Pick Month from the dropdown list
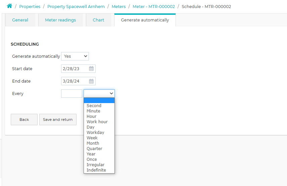Viewport: 287px width, 186px height. [x=99, y=143]
